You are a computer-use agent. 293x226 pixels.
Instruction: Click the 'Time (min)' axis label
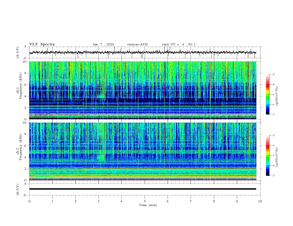point(148,205)
